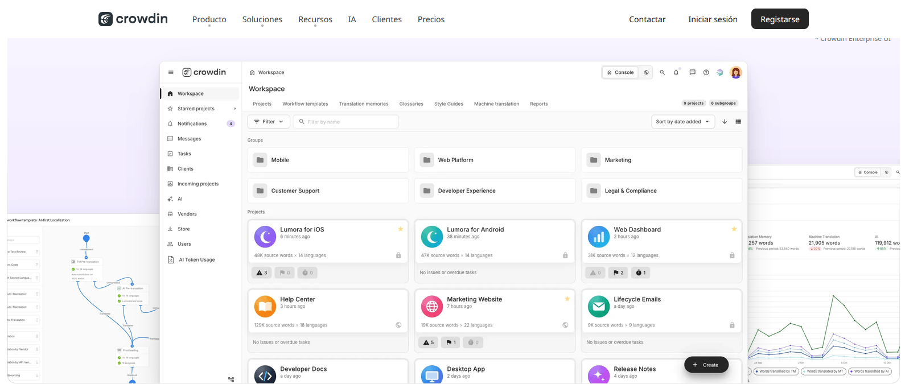Open the notification bell in the top bar
Screen dimensions: 901x384
point(676,72)
